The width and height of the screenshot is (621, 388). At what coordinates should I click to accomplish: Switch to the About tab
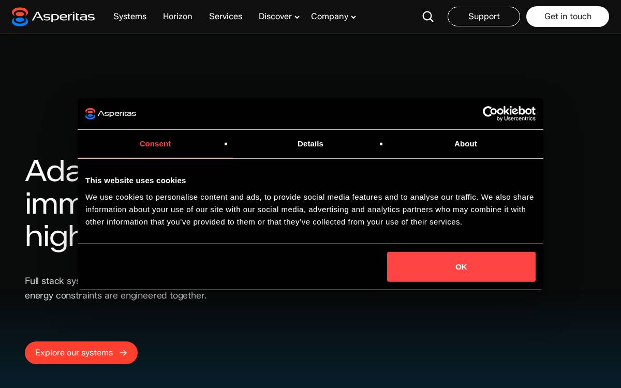pyautogui.click(x=466, y=144)
